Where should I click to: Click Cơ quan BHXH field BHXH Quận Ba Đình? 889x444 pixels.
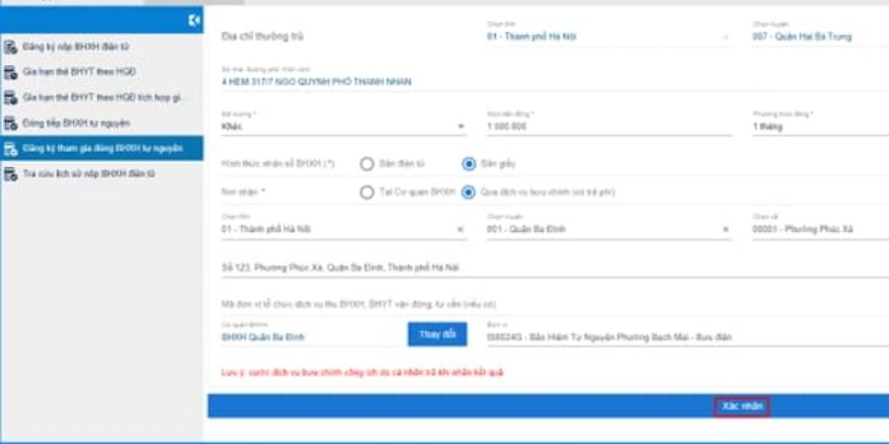[x=312, y=337]
